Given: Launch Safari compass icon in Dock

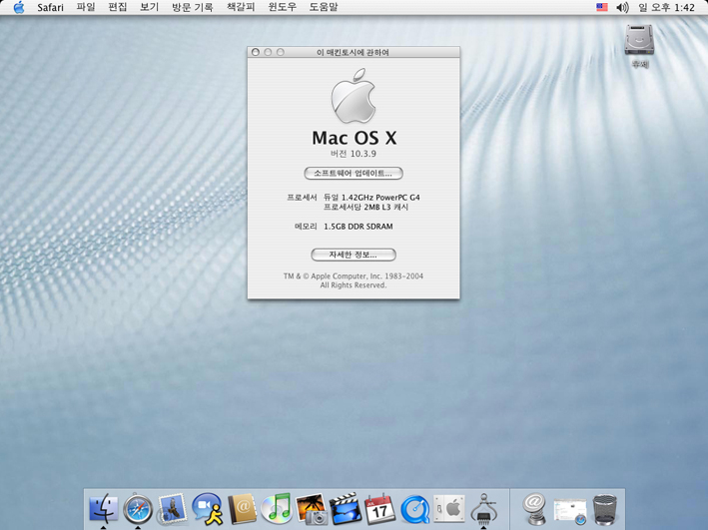Looking at the screenshot, I should click(x=138, y=509).
